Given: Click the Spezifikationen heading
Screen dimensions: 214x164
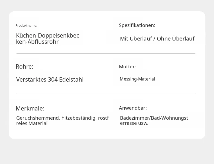Looking at the screenshot, I should [x=137, y=25].
